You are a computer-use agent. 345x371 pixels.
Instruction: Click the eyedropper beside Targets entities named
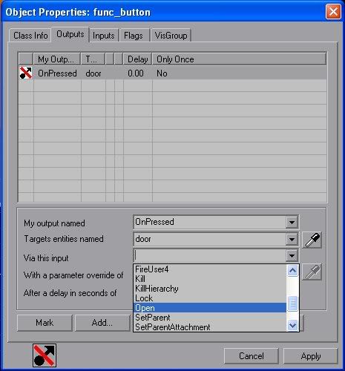[x=312, y=240]
